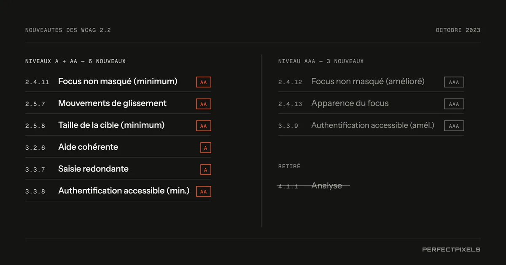Click the "Saisie redondante" criterion title
The width and height of the screenshot is (506, 265).
[93, 169]
